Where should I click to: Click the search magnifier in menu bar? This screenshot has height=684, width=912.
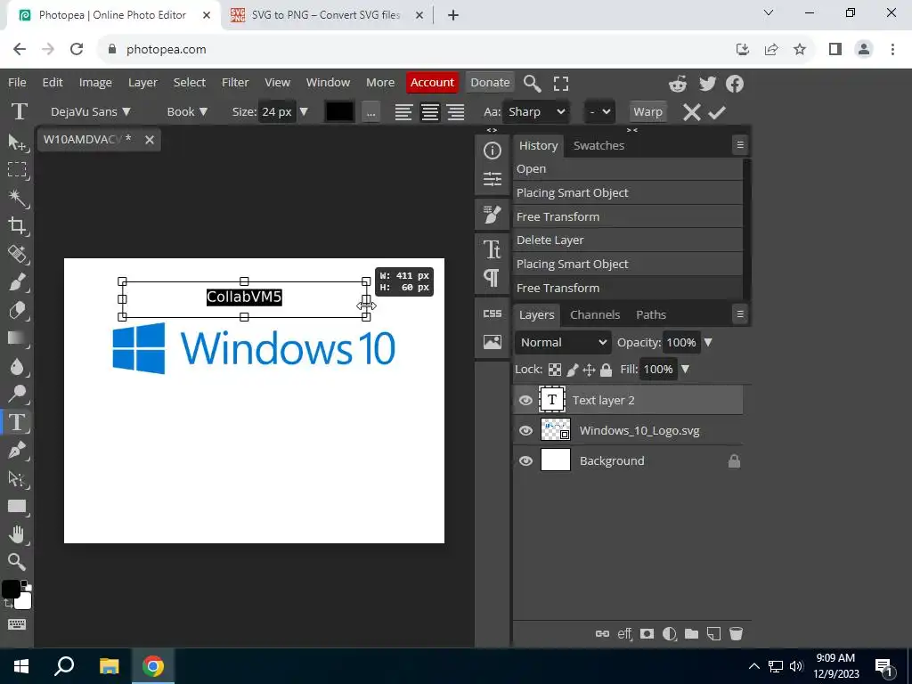[532, 83]
